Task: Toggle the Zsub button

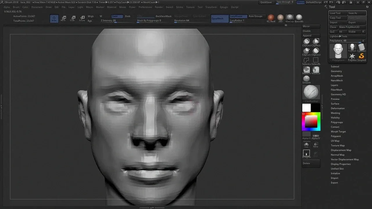Action: [x=128, y=16]
